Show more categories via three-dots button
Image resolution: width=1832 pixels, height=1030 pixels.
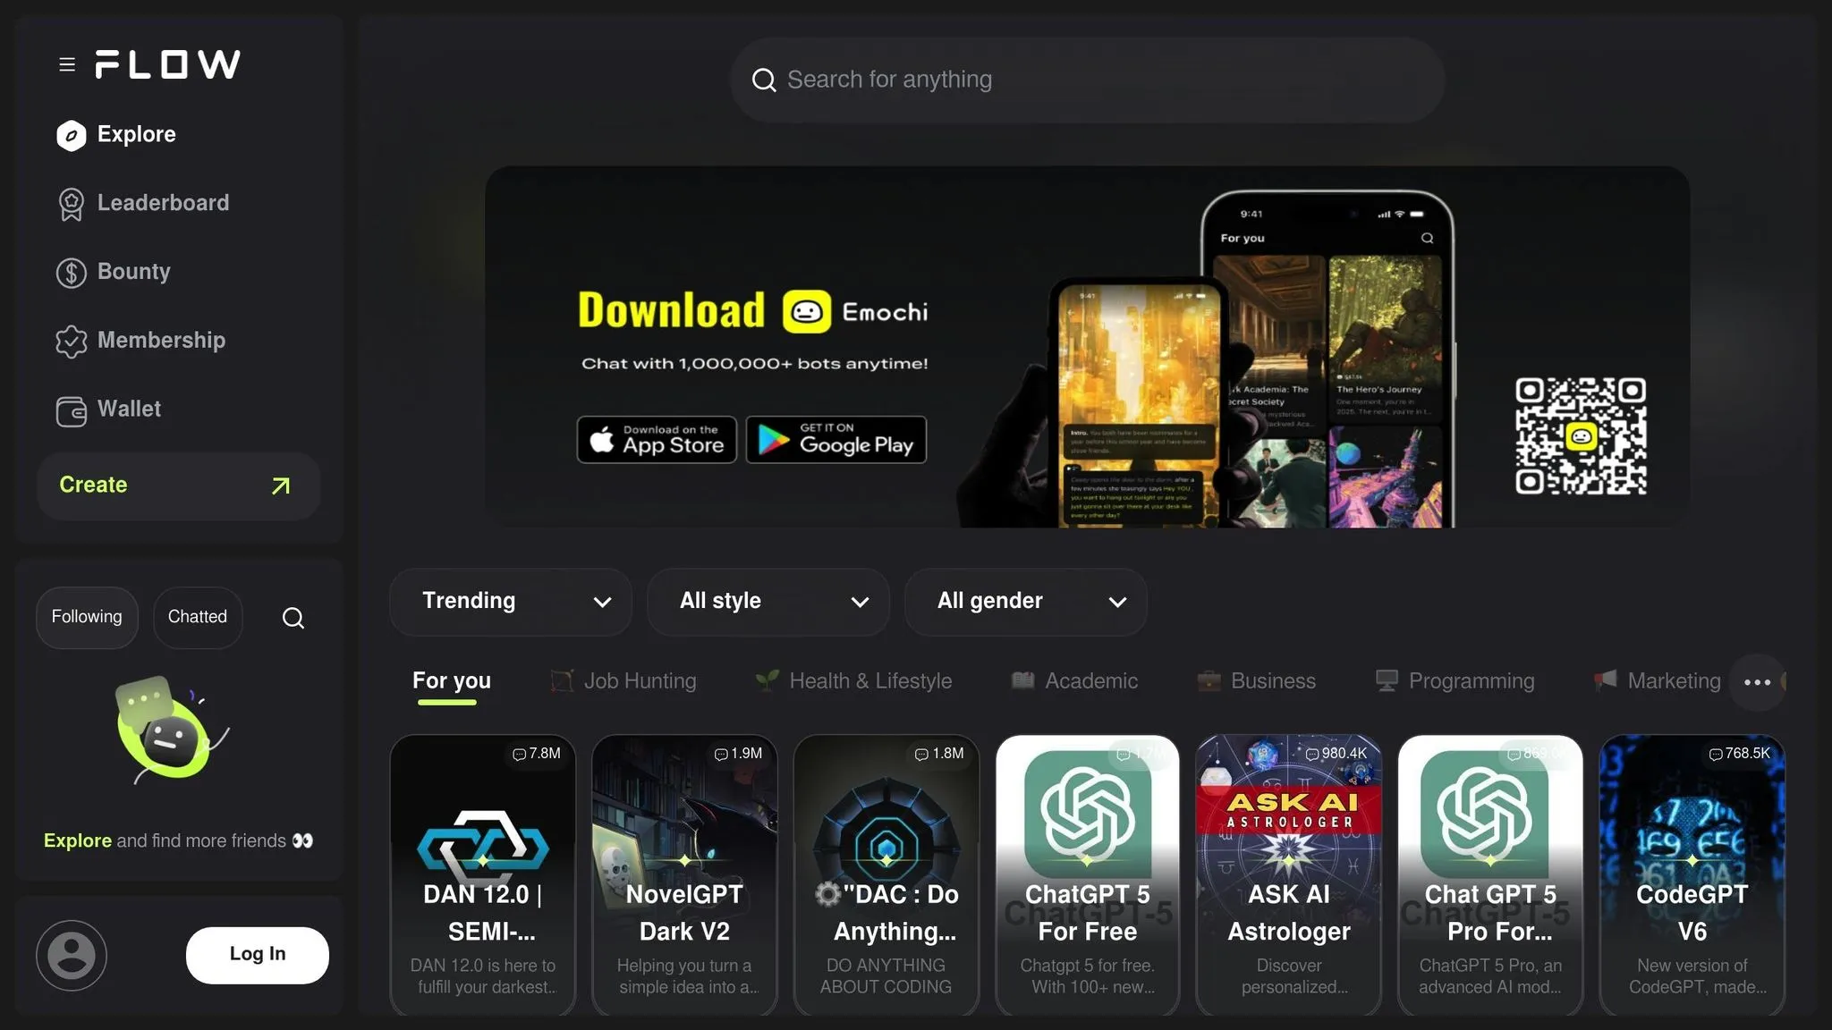tap(1757, 682)
